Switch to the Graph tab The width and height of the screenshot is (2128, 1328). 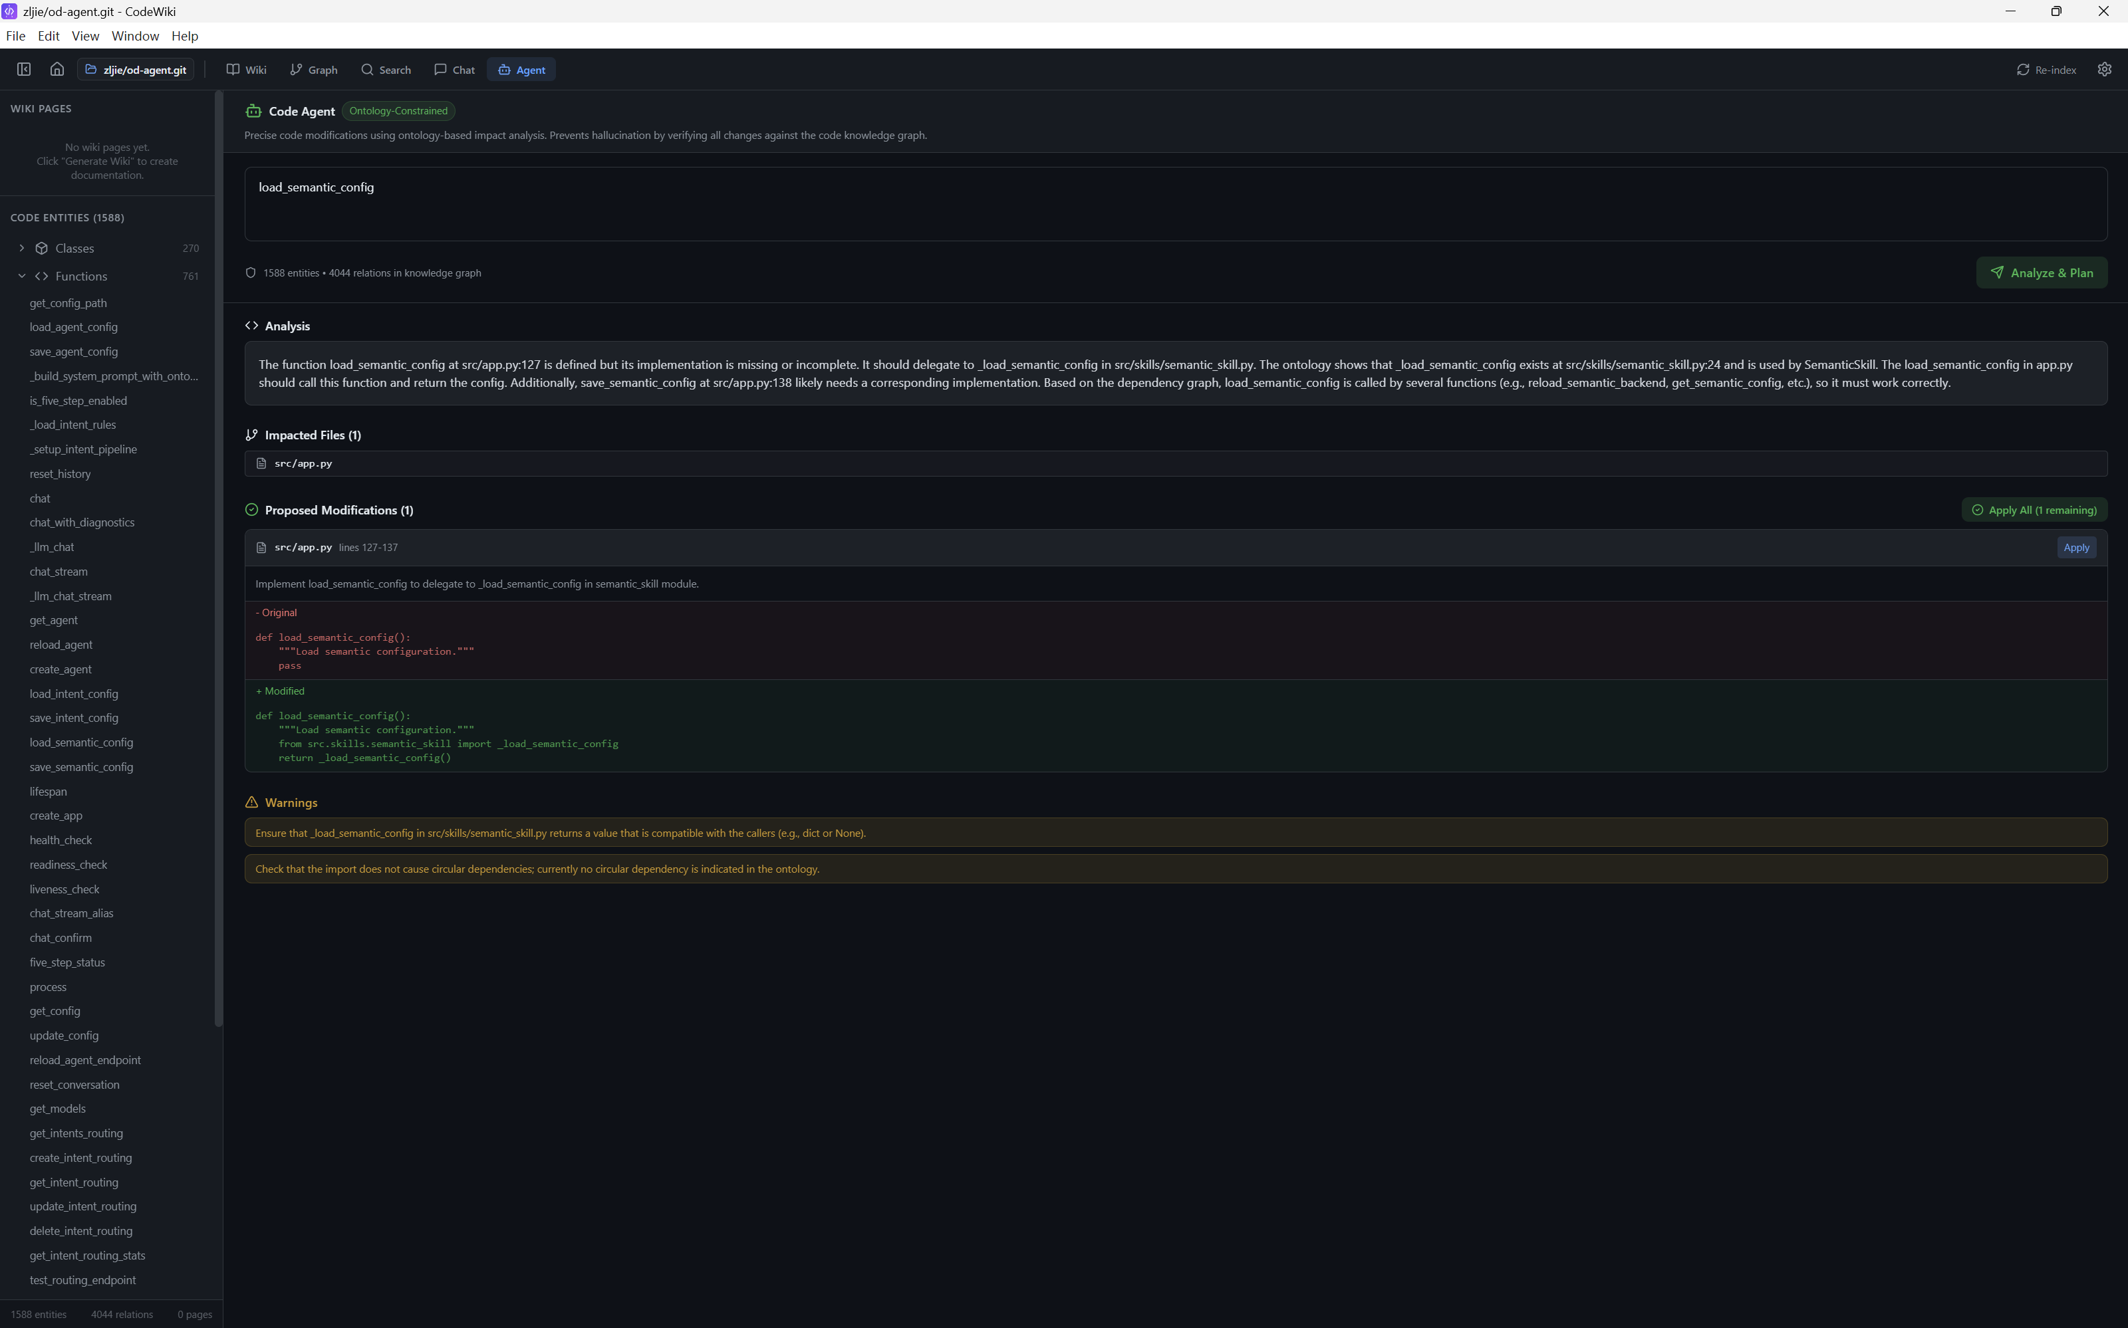[x=314, y=69]
